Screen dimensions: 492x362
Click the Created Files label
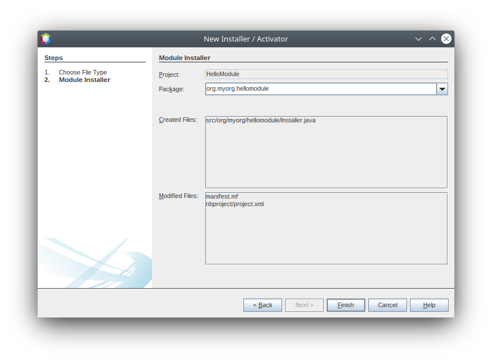click(177, 120)
